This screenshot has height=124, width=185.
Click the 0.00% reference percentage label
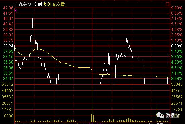[177, 46]
